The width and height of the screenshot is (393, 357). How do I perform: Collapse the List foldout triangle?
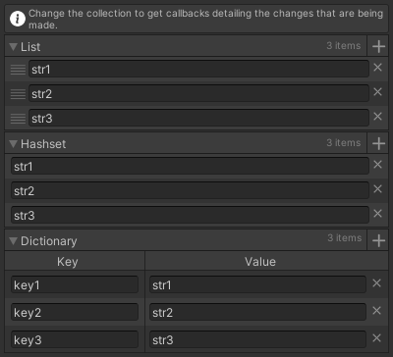(13, 47)
